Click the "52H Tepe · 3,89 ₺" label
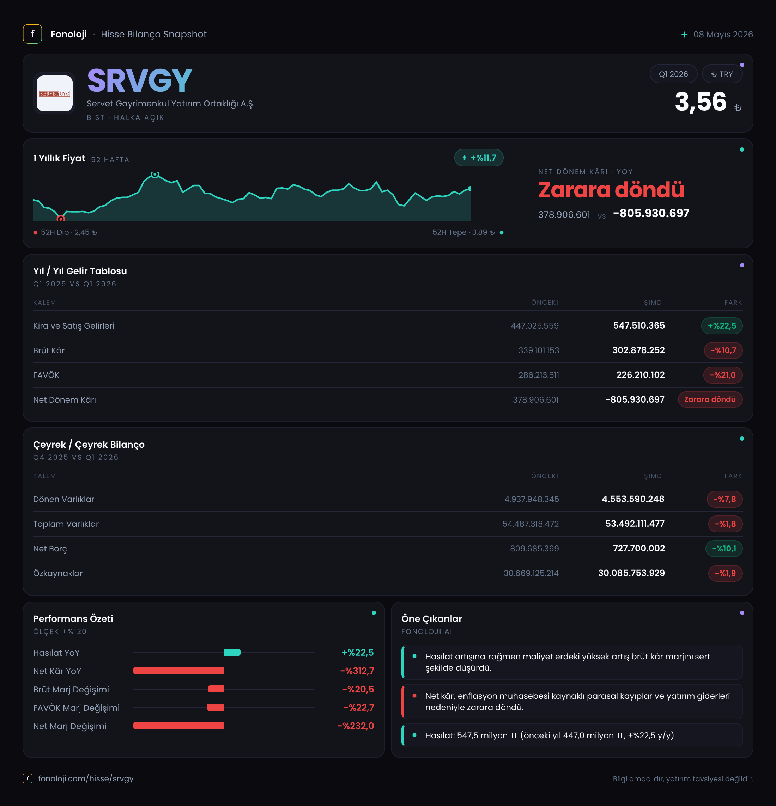 point(463,232)
